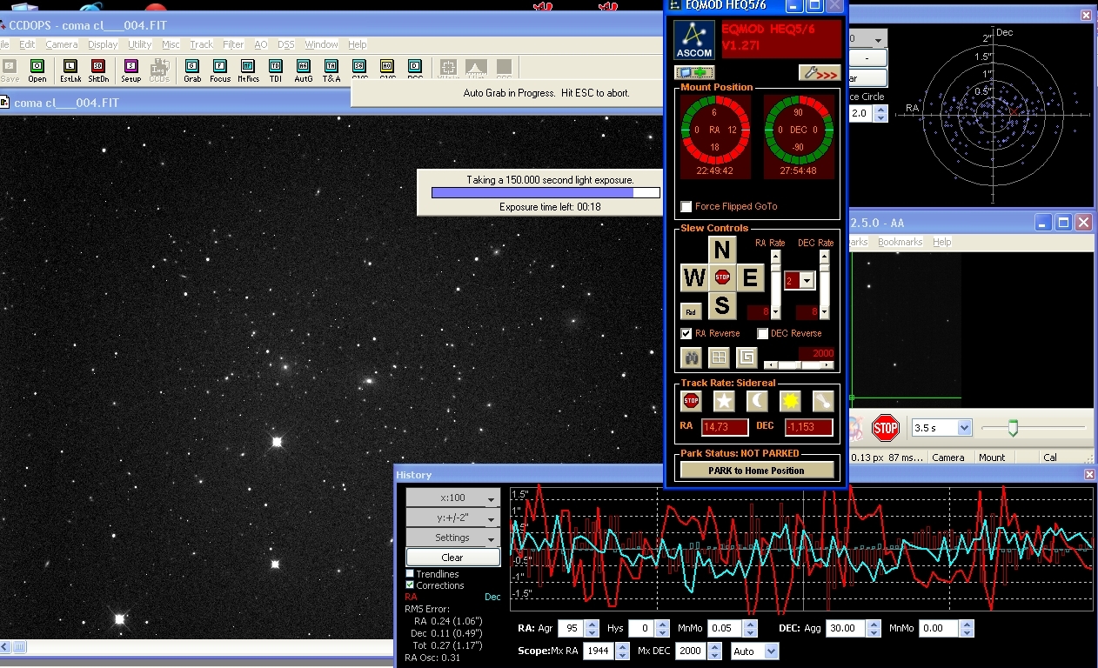Select custom comet tracking rate icon

point(823,400)
